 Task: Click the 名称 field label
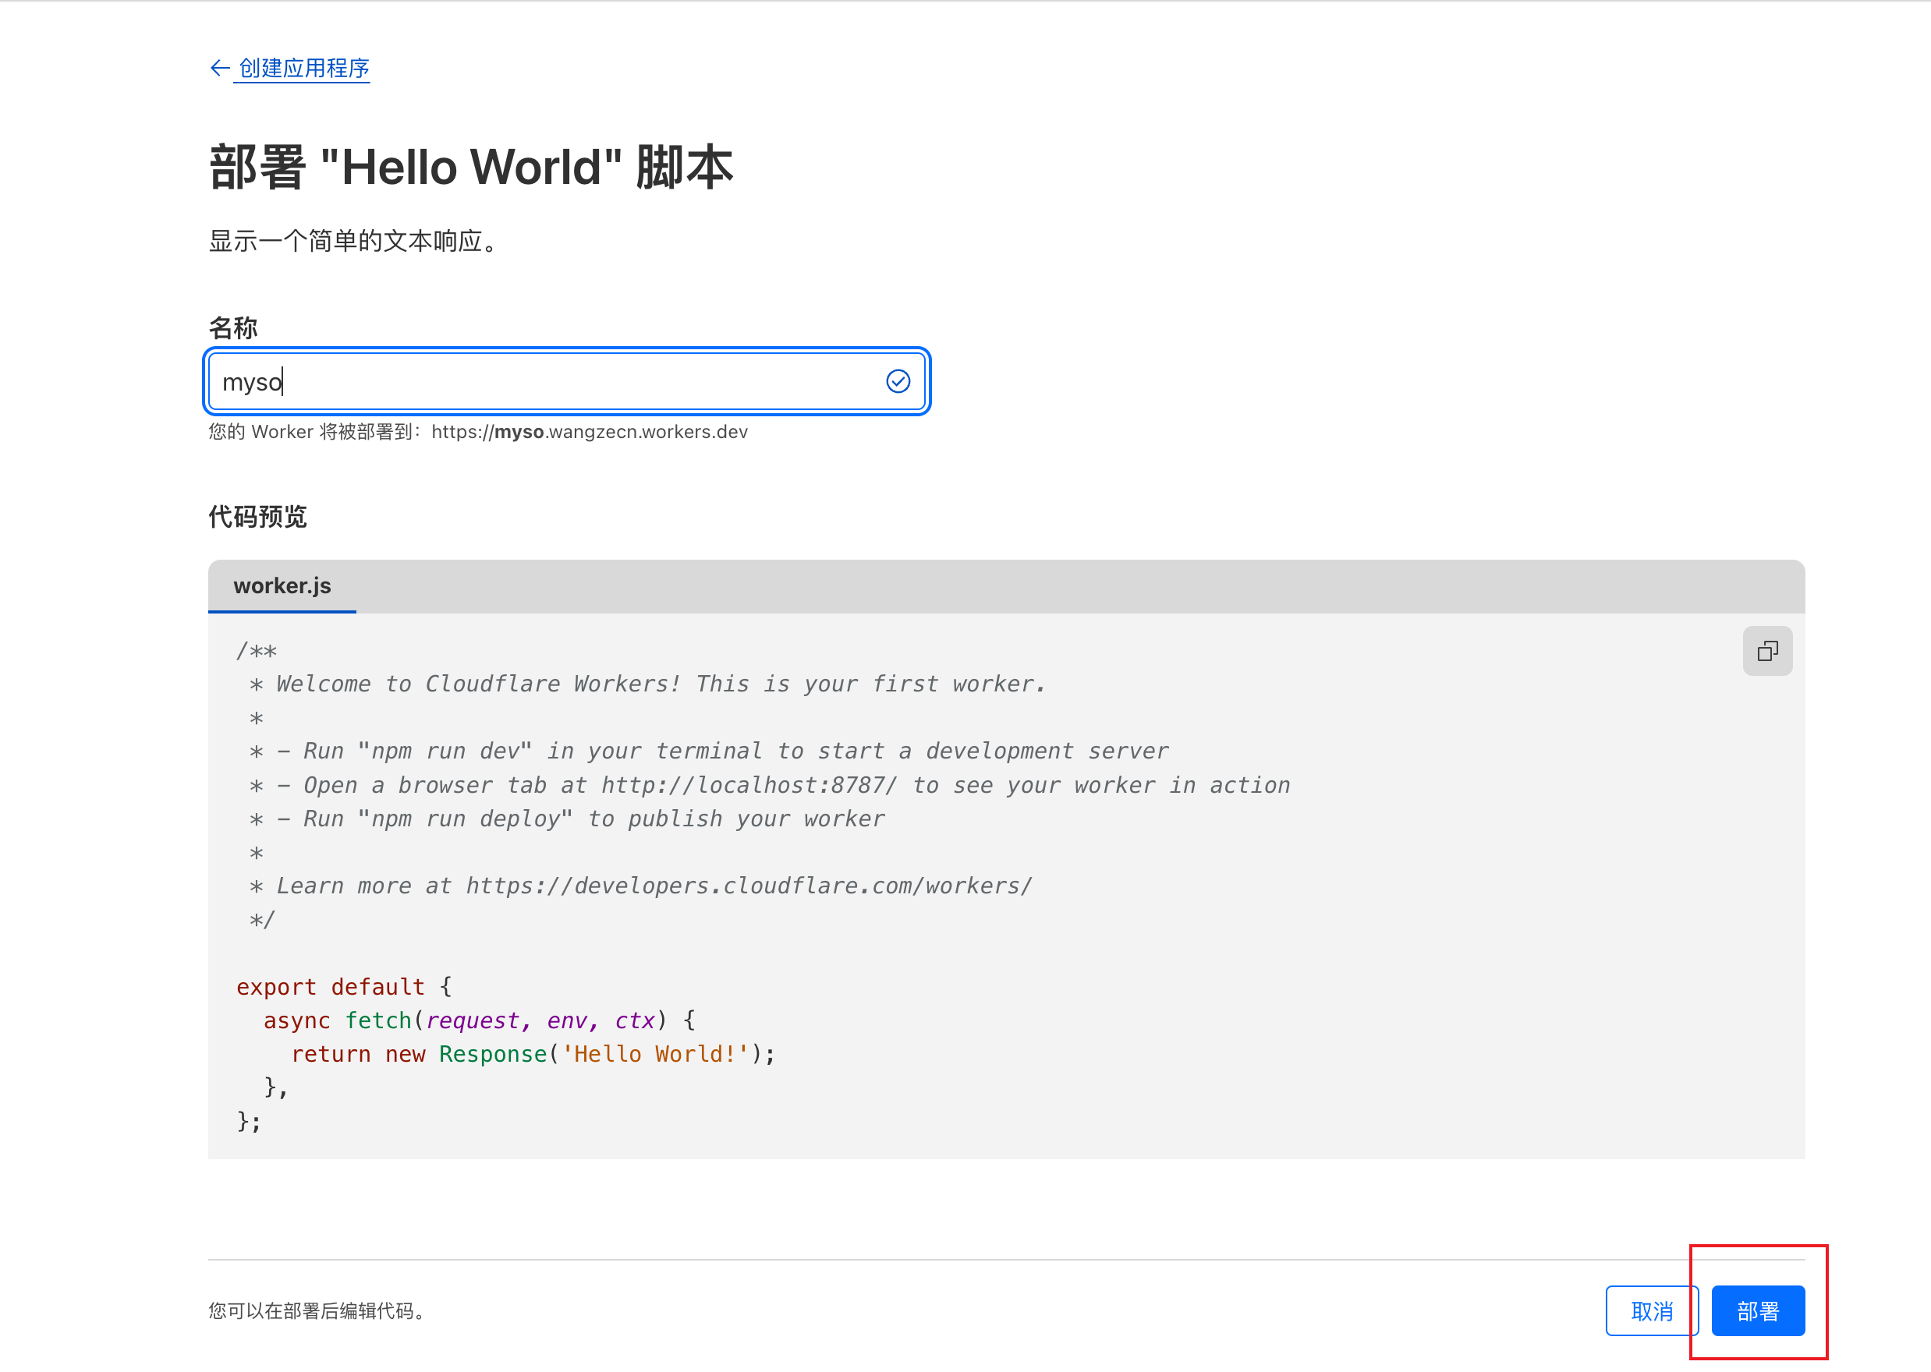tap(233, 327)
